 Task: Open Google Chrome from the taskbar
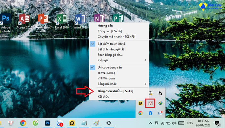point(23,123)
